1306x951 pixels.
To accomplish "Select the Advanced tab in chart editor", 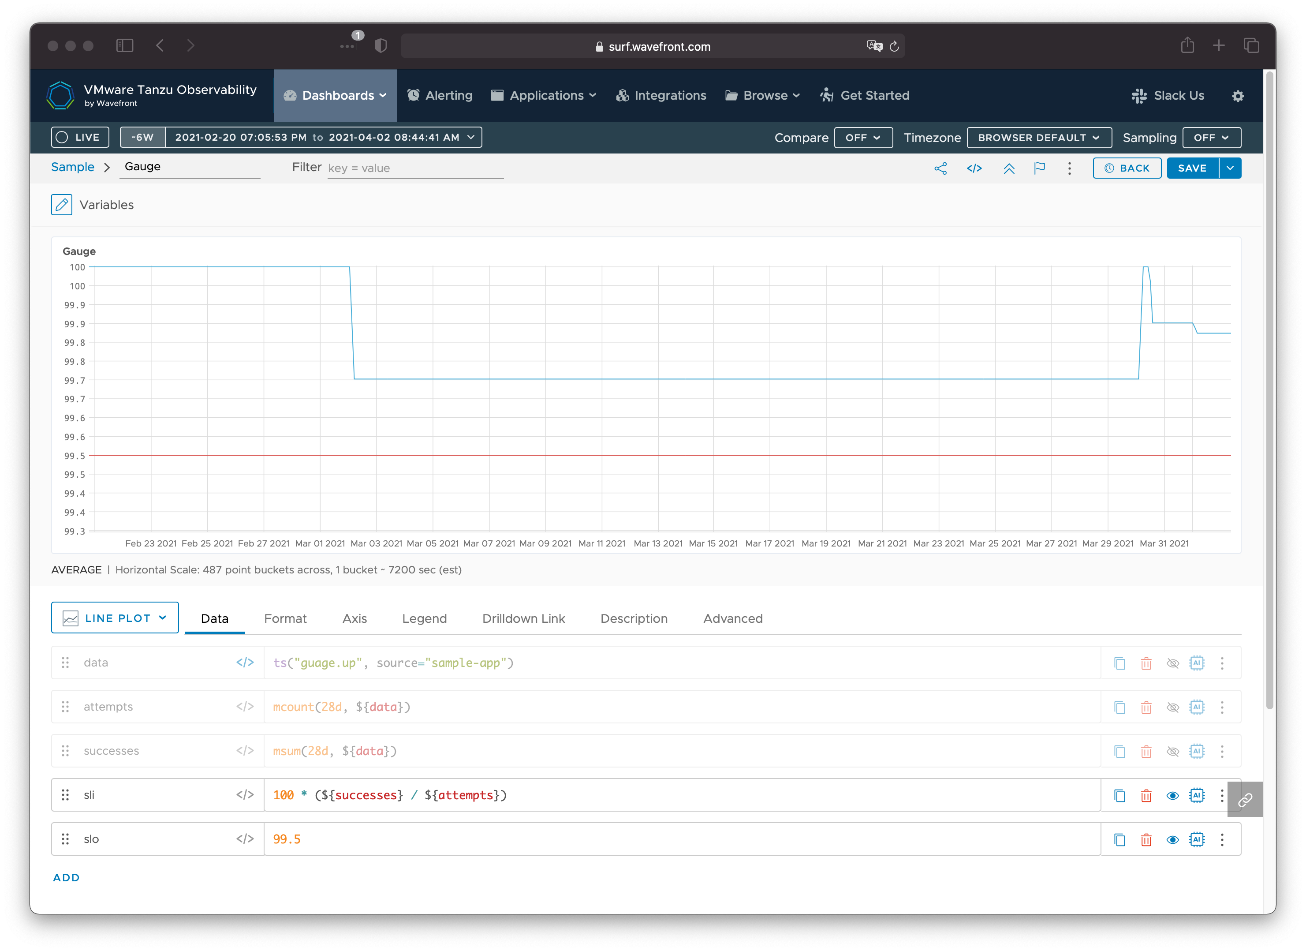I will [x=731, y=618].
